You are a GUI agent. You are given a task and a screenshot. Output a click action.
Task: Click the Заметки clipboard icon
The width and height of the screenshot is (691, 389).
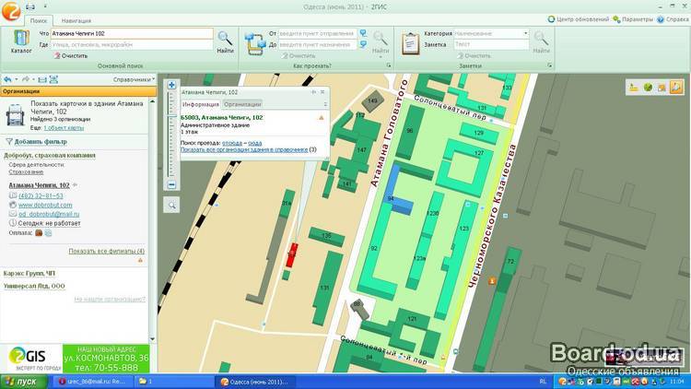[x=410, y=43]
